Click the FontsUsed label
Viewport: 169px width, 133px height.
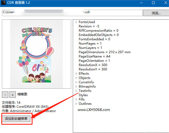(x=87, y=22)
